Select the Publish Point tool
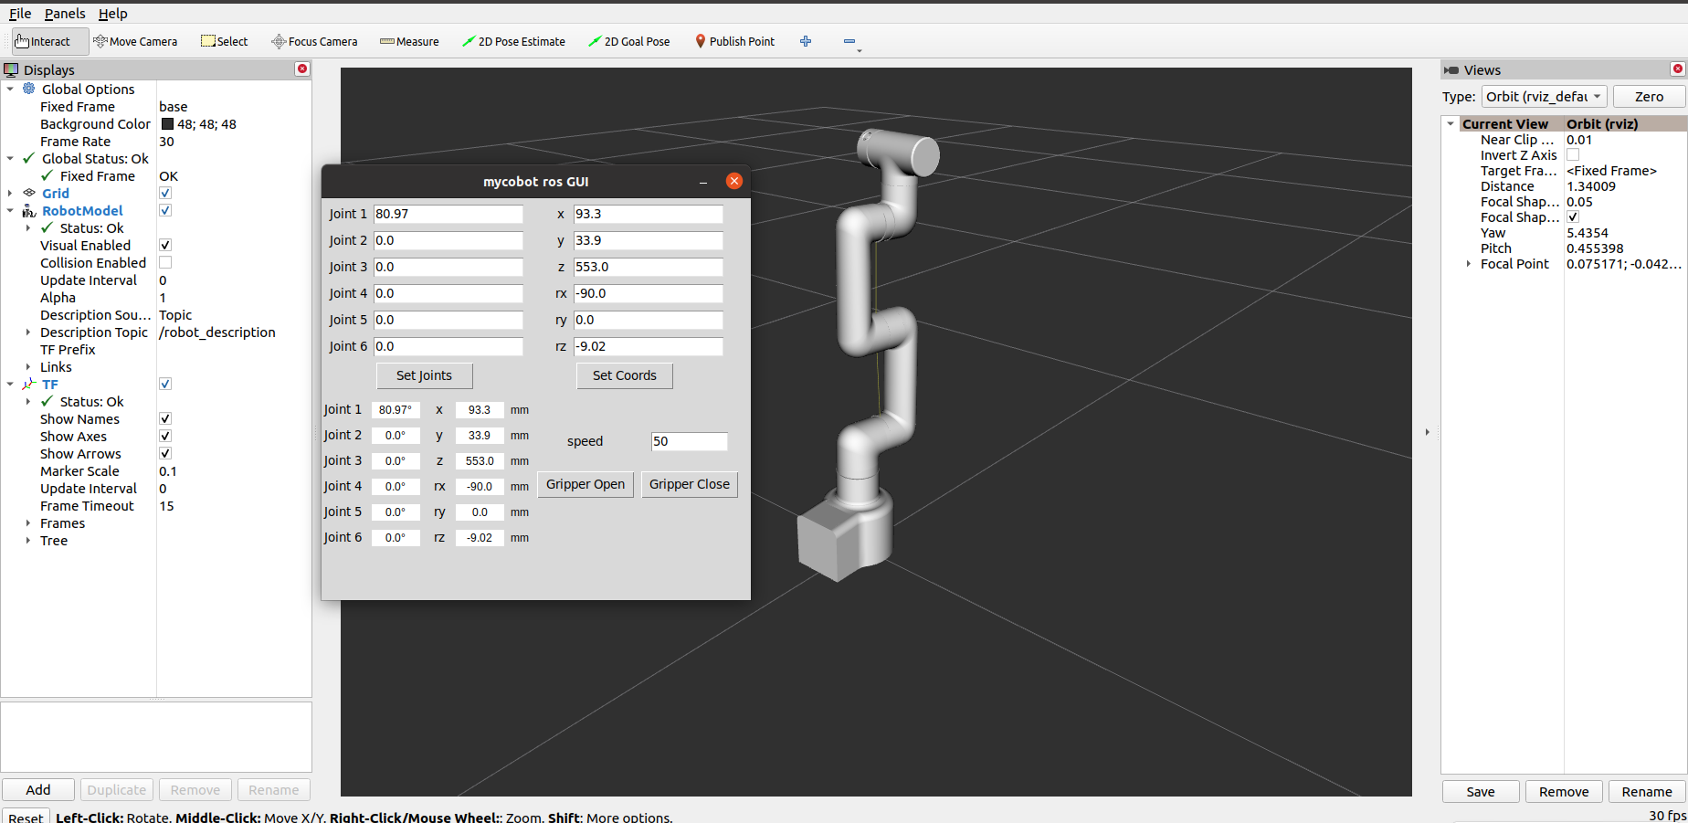Image resolution: width=1688 pixels, height=823 pixels. click(734, 41)
